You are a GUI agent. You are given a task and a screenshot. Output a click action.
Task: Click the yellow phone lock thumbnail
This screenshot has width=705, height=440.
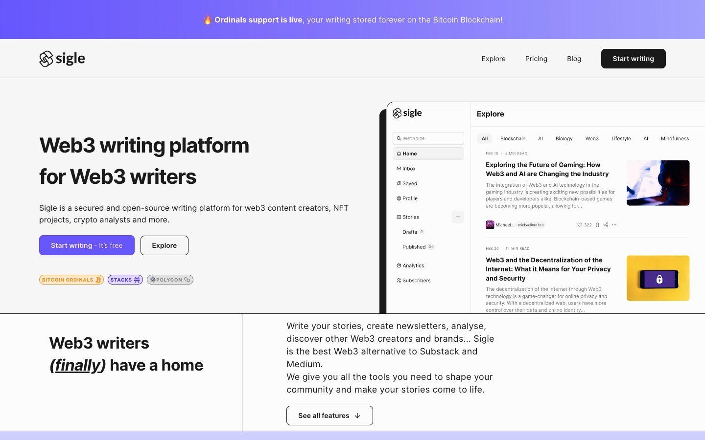click(658, 278)
